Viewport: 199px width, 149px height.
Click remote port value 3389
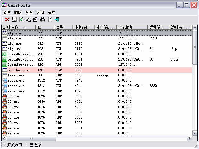coord(153,86)
